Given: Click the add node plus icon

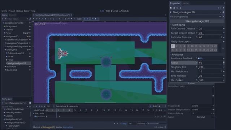Looking at the screenshot, I should point(3,19).
